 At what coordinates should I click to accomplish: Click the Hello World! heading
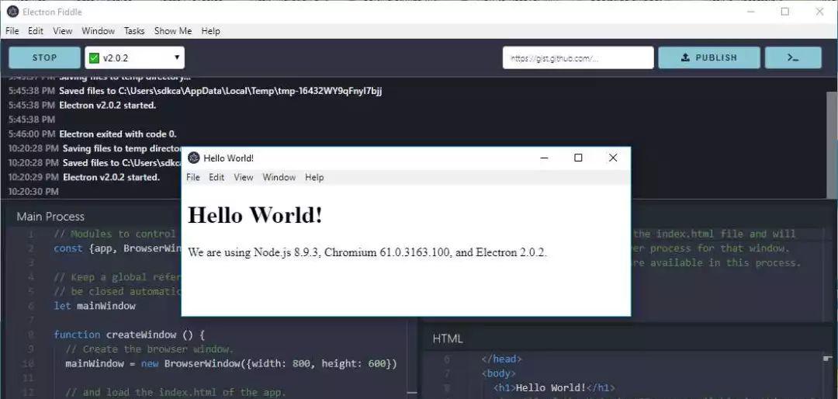[255, 215]
